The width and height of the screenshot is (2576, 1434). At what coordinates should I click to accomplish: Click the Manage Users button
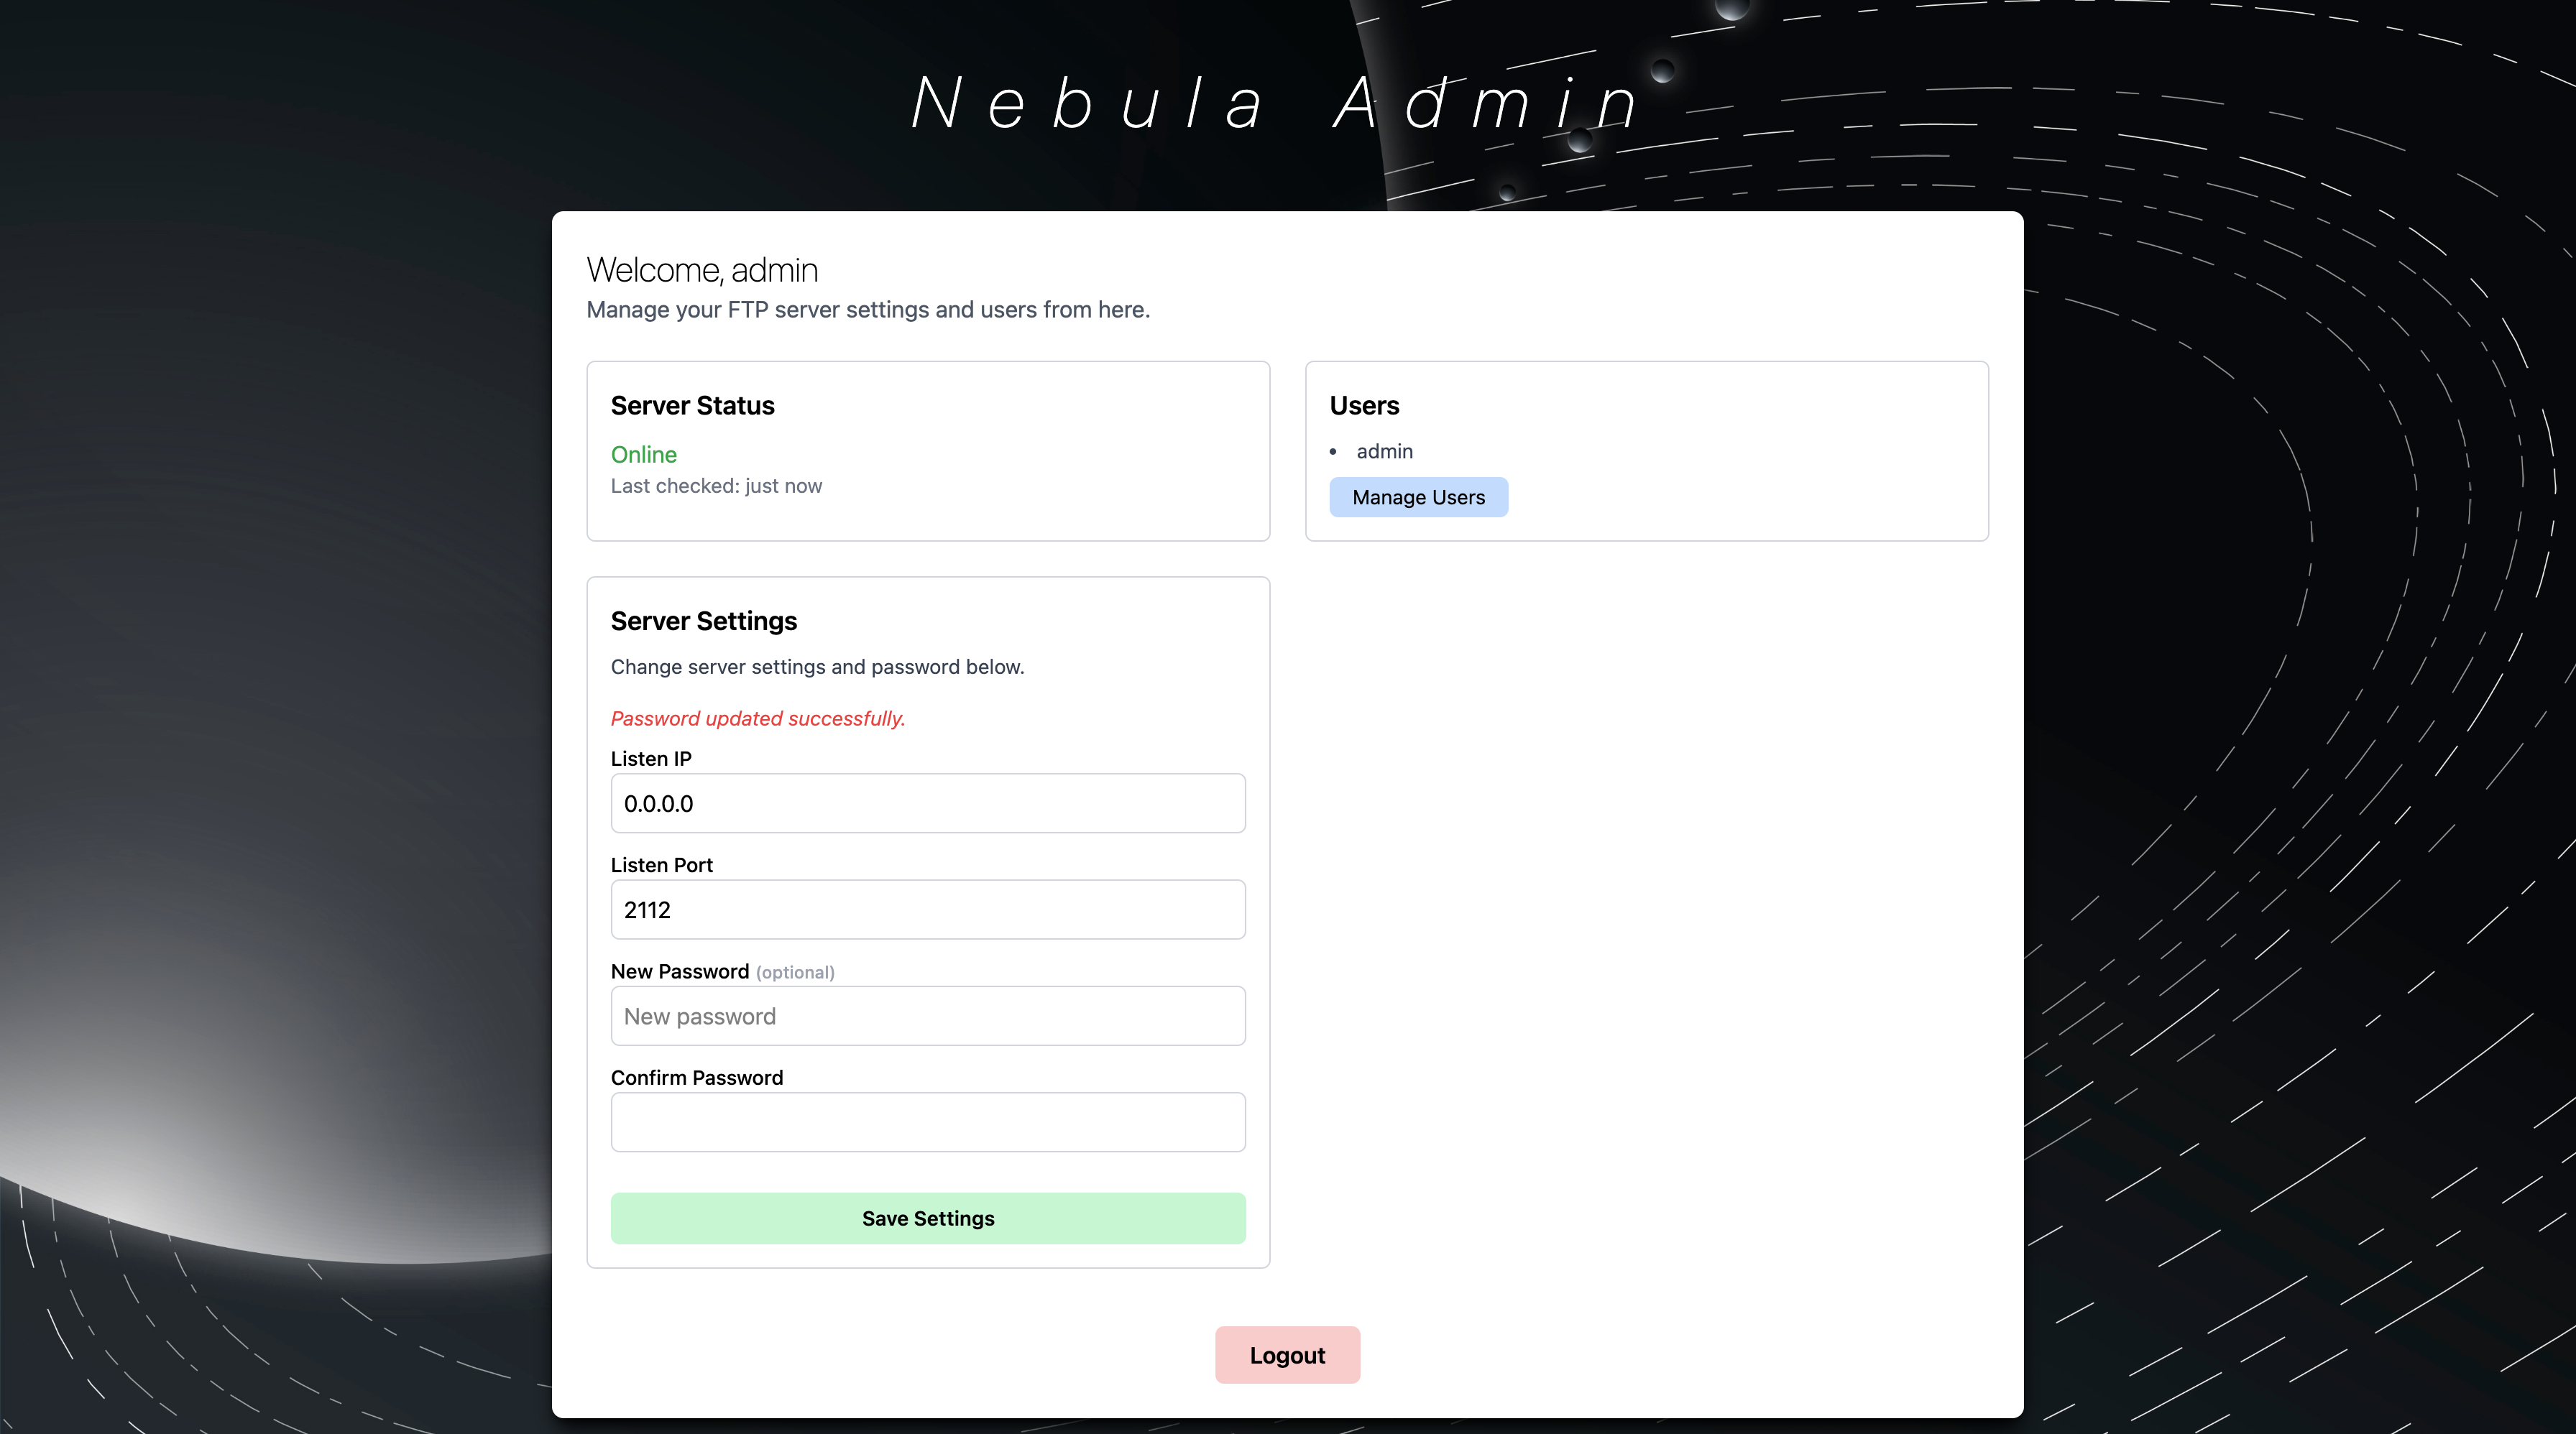point(1418,496)
